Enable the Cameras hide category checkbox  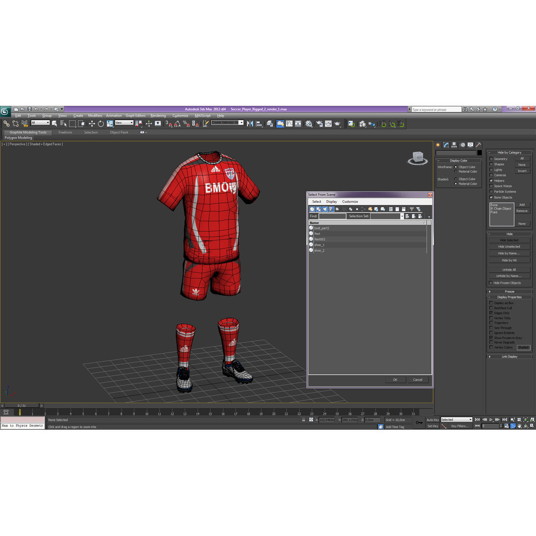tap(491, 175)
